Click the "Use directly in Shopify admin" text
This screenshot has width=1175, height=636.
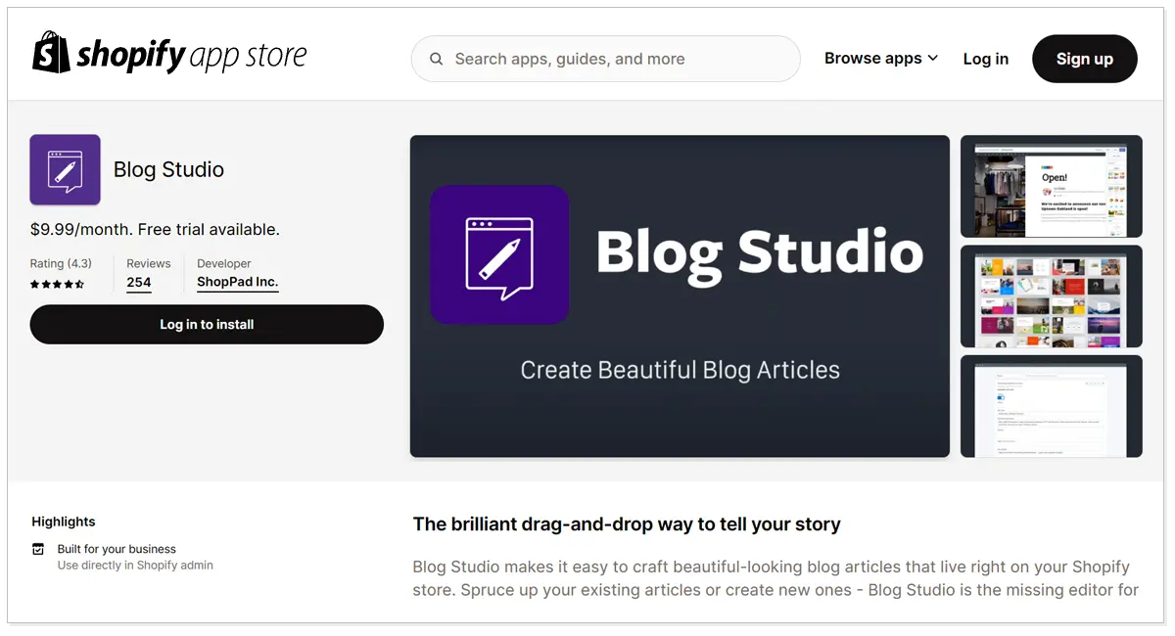pos(135,565)
